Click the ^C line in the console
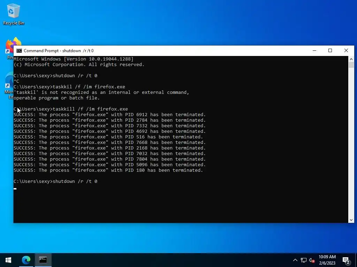Screen dimensions: 357x267 coord(16,81)
